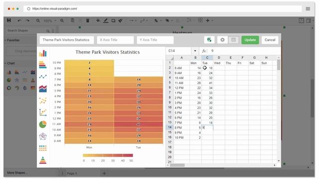This screenshot has width=319, height=179.
Task: Select the column chart type icon
Action: (43, 53)
